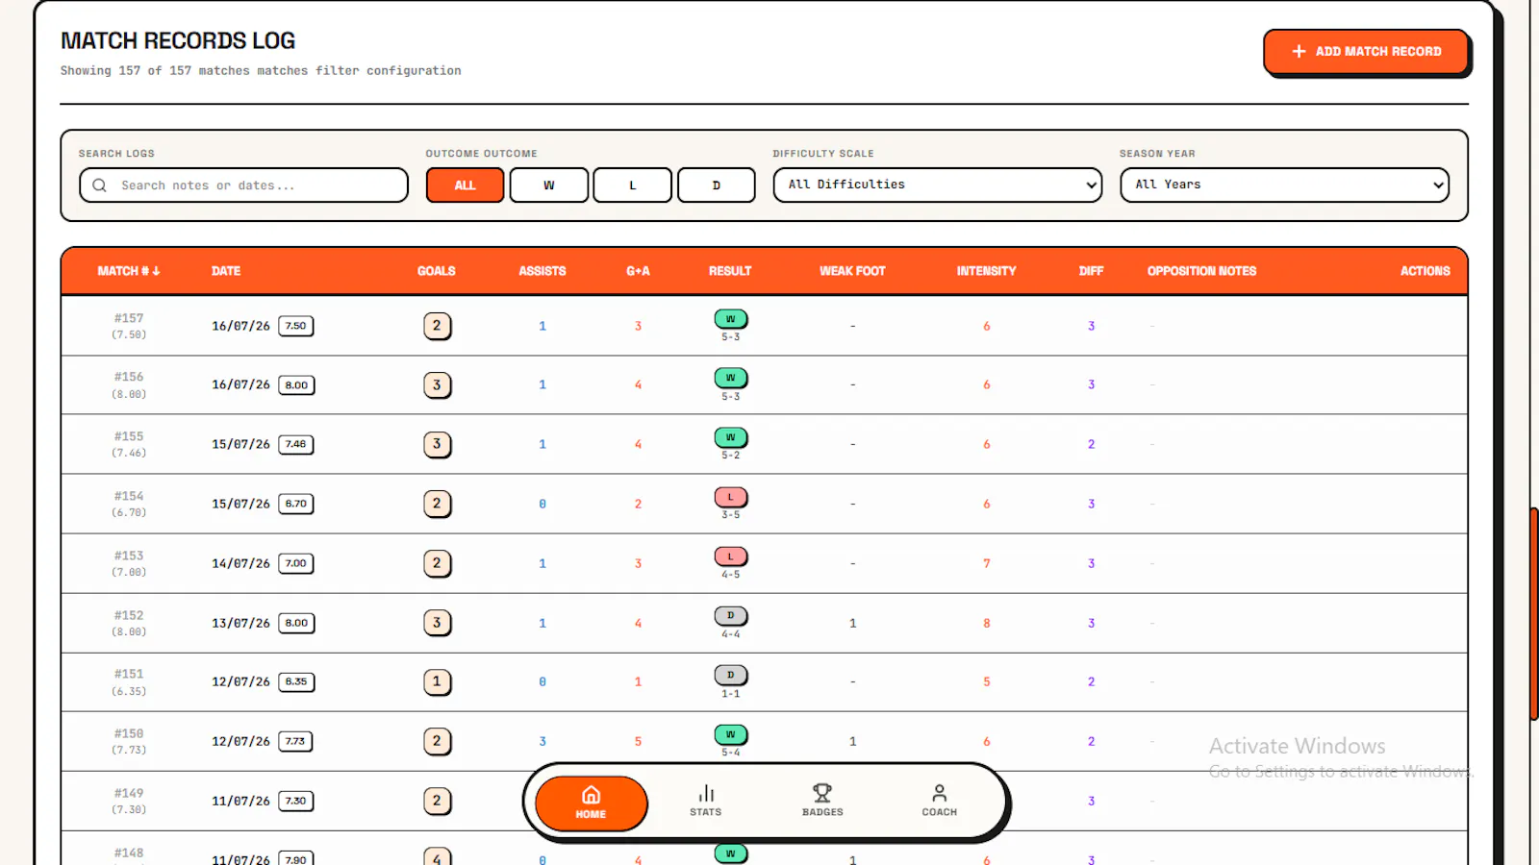Click the goals badge 3 for match #155

click(x=437, y=444)
